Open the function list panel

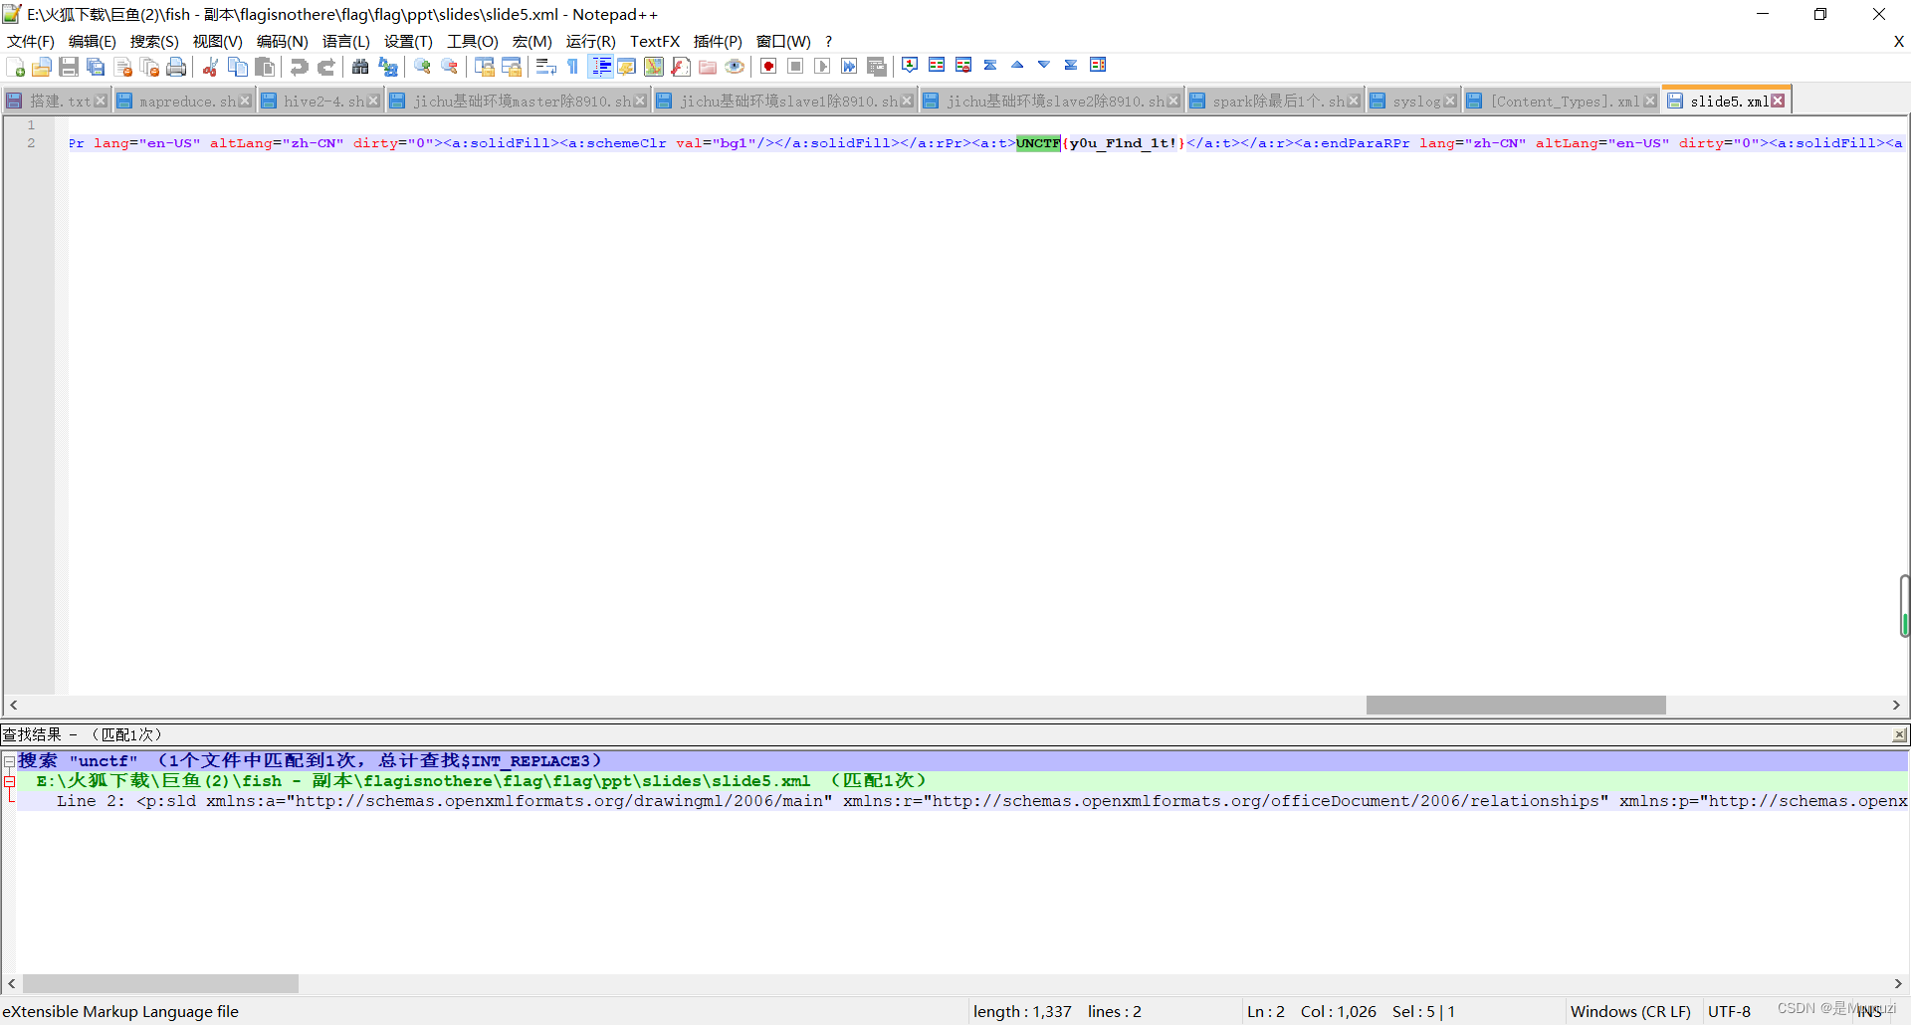681,67
